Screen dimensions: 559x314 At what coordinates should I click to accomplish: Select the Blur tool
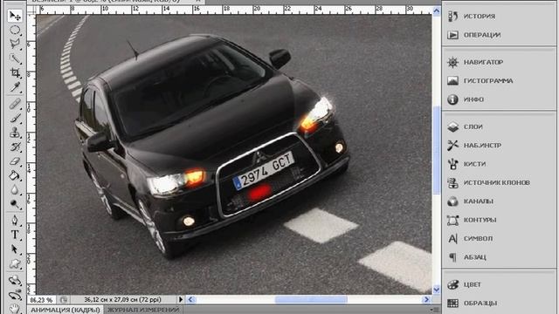[x=15, y=190]
